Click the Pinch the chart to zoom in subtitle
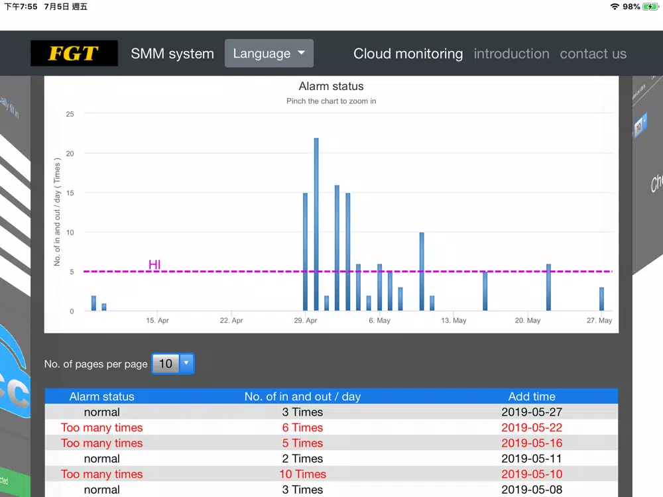The width and height of the screenshot is (663, 497). pyautogui.click(x=331, y=101)
